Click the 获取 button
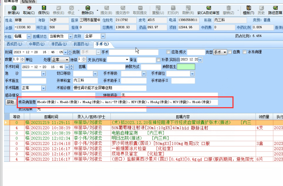Viewport: 283px width, 186px height. [10, 102]
